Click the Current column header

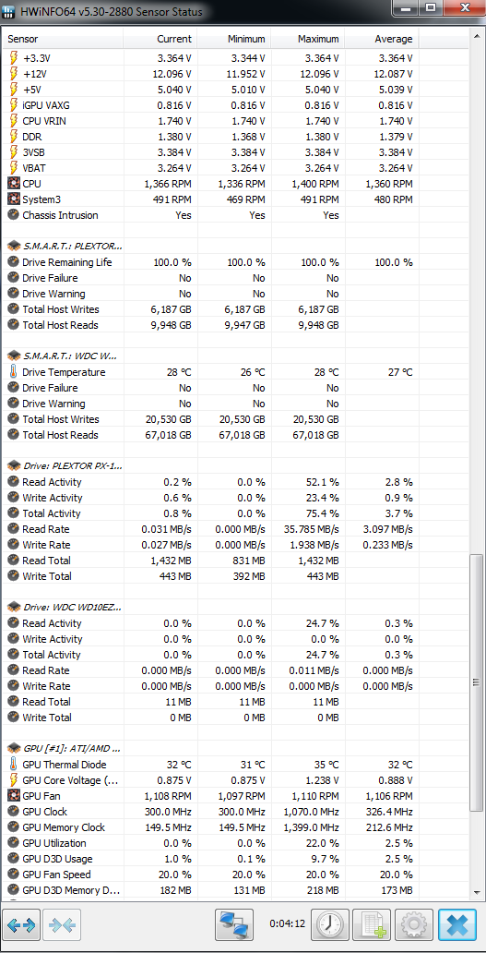click(160, 39)
